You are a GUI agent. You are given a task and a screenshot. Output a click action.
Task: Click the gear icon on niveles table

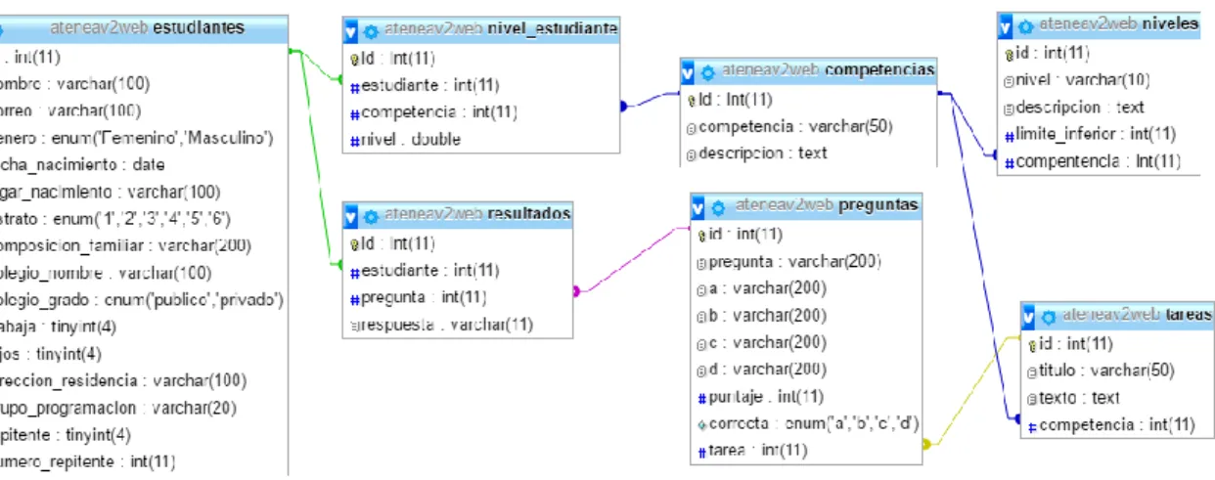coord(1025,25)
